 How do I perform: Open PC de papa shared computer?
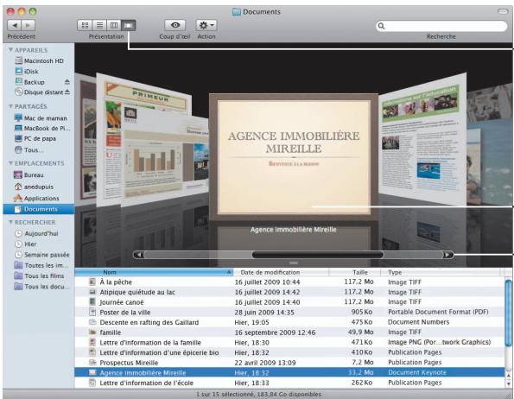[x=35, y=138]
